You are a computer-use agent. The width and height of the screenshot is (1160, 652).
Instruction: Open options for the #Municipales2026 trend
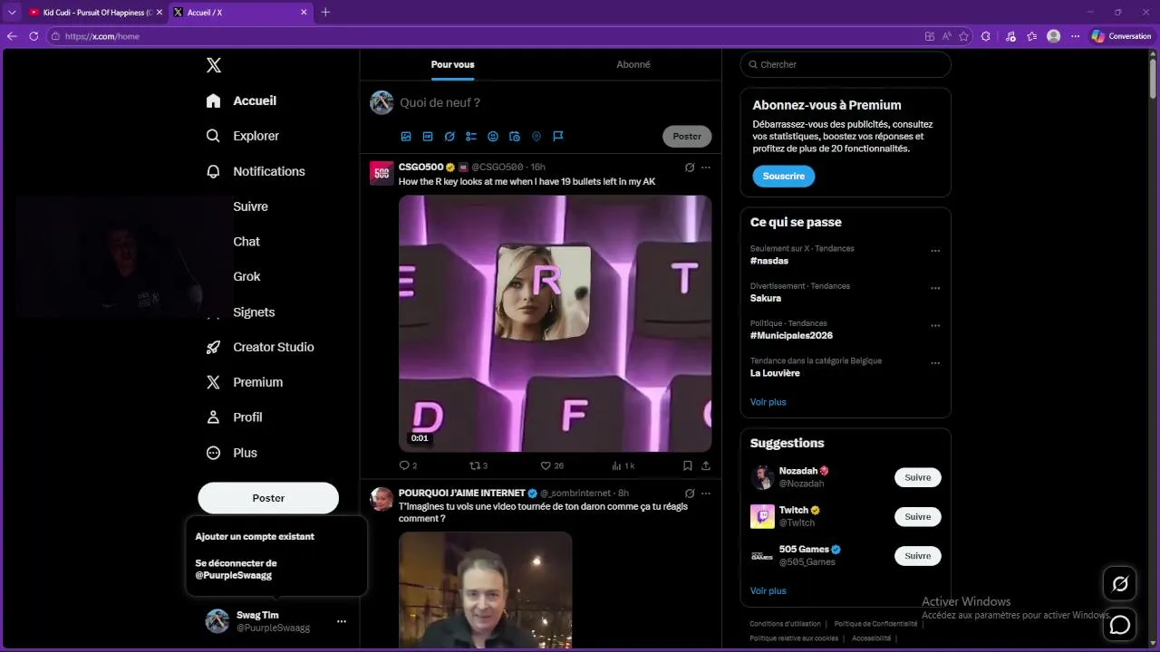click(935, 325)
